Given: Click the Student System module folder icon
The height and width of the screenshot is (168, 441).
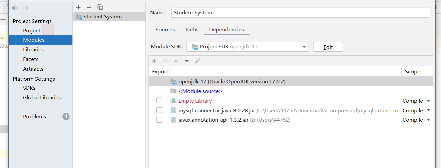Looking at the screenshot, I should [79, 17].
